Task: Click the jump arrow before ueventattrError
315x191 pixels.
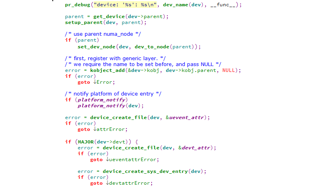Action: 107,160
